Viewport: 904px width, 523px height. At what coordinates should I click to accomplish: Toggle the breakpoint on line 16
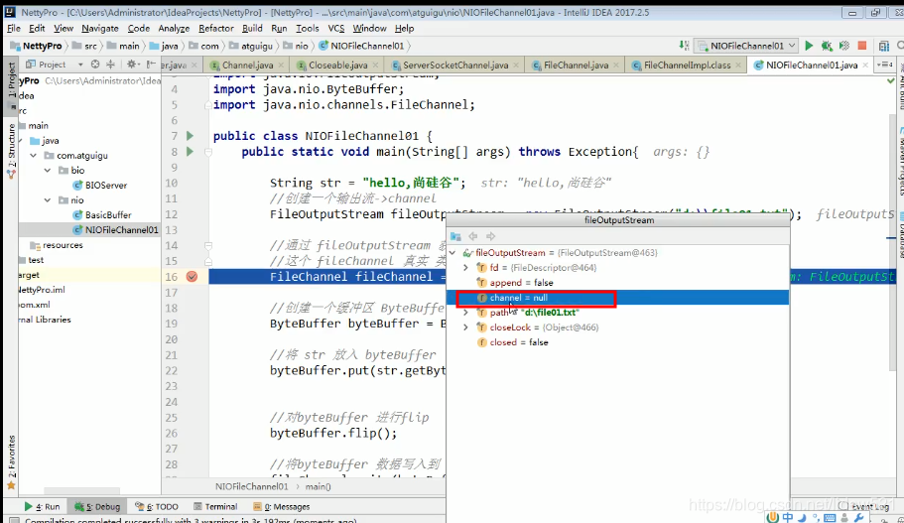coord(192,277)
